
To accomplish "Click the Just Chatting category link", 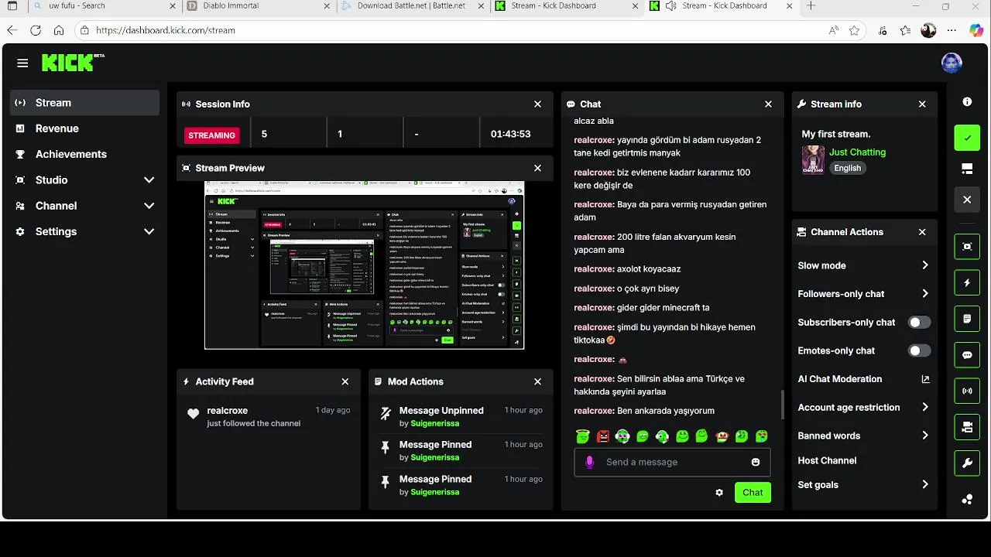I will coord(857,152).
